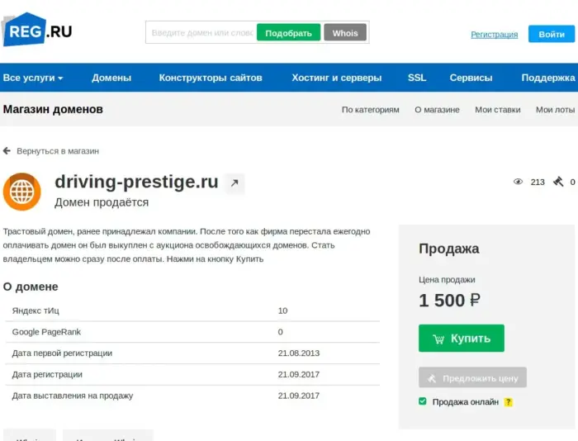
Task: Click the gray Whois button
Action: pyautogui.click(x=345, y=33)
